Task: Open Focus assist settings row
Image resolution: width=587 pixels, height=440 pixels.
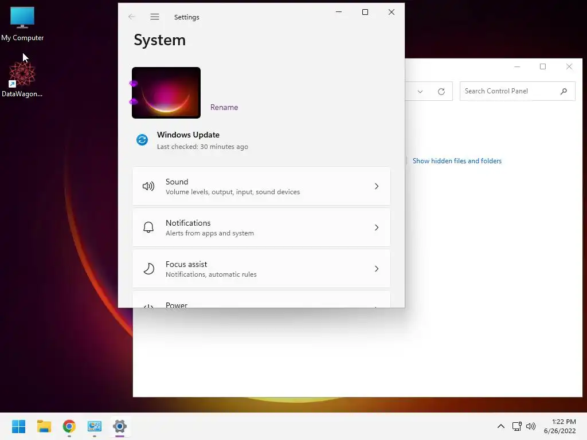Action: pyautogui.click(x=261, y=269)
